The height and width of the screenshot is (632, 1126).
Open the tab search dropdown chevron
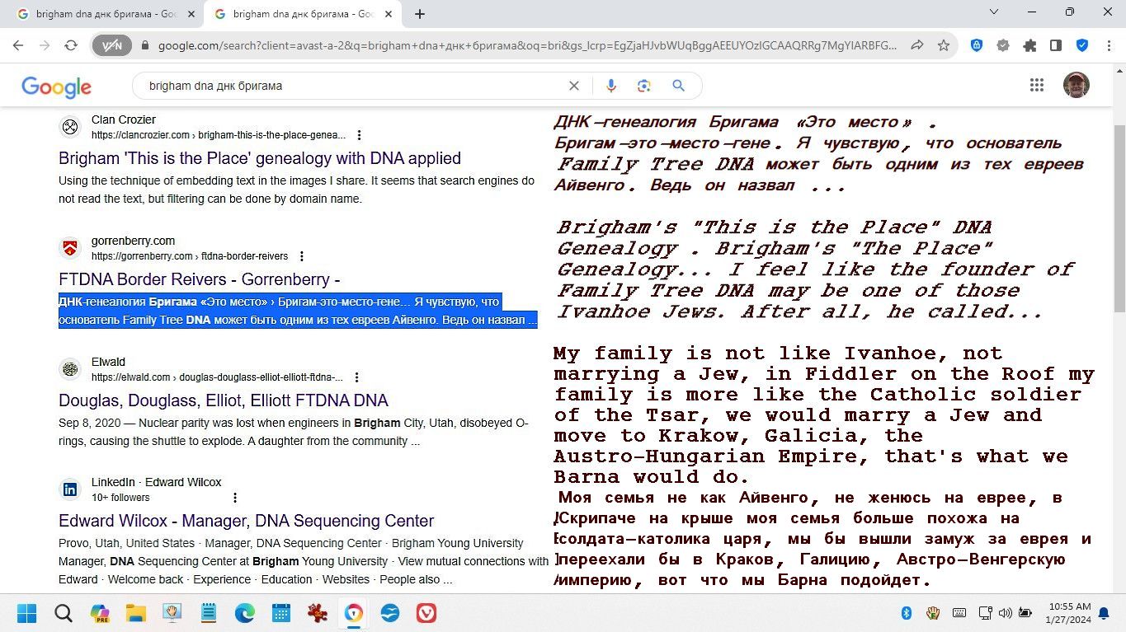[x=994, y=12]
